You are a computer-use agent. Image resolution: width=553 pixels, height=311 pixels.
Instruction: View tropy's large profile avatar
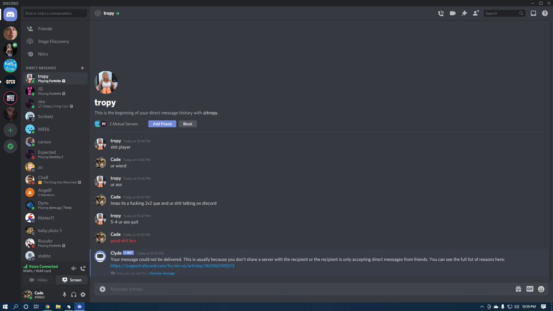click(x=106, y=82)
